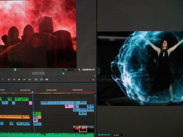Open the 1/4 playback resolution dropdown
The height and width of the screenshot is (137, 183).
click(70, 70)
